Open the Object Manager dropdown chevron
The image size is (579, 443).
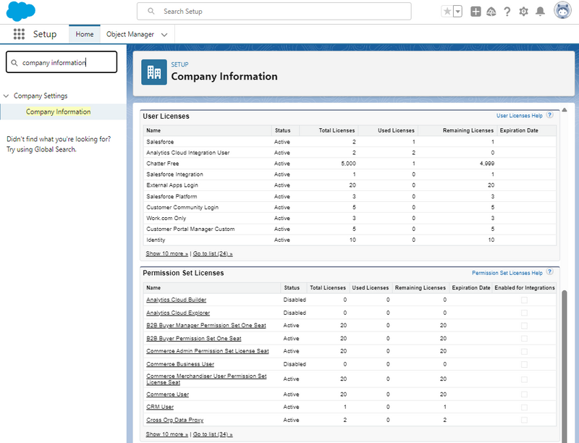pos(164,35)
